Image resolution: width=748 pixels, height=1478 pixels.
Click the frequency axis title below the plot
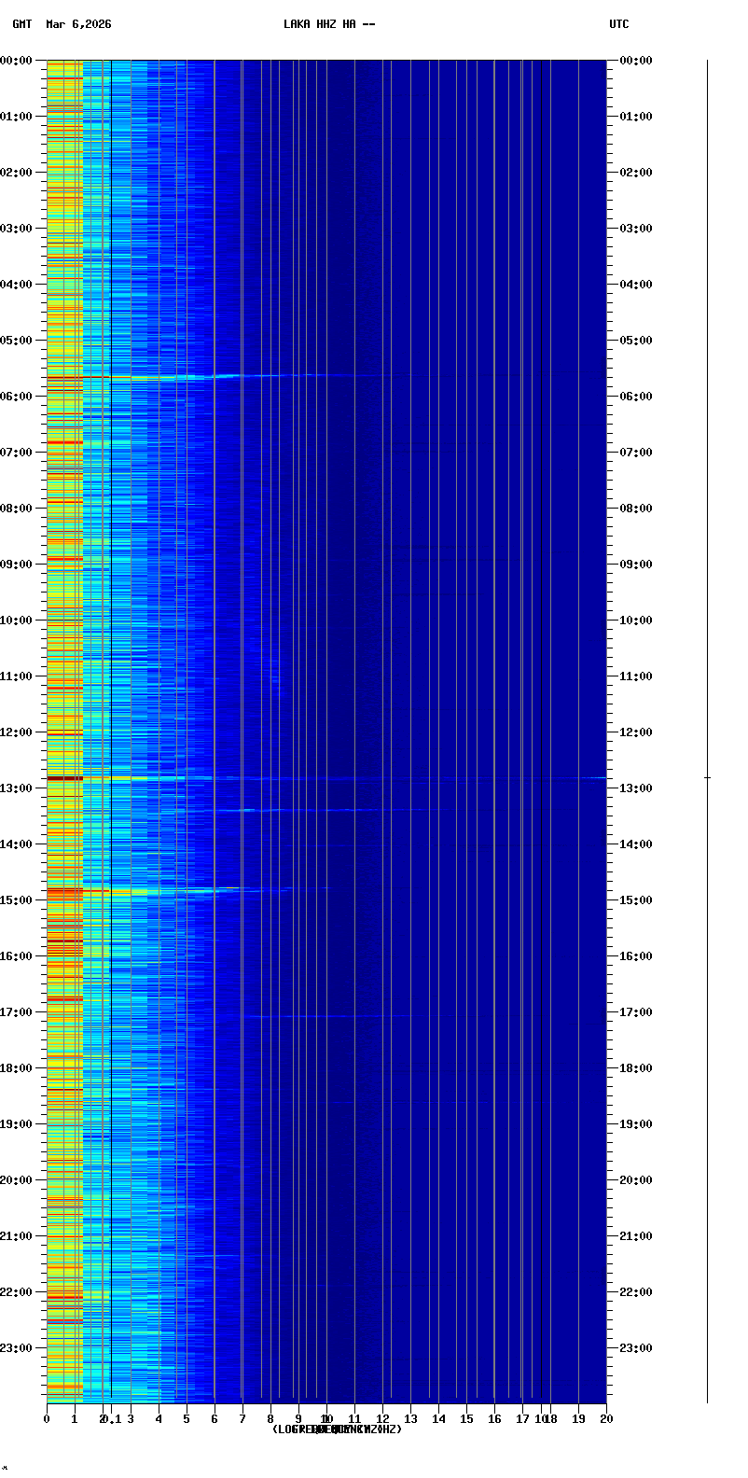click(337, 1429)
